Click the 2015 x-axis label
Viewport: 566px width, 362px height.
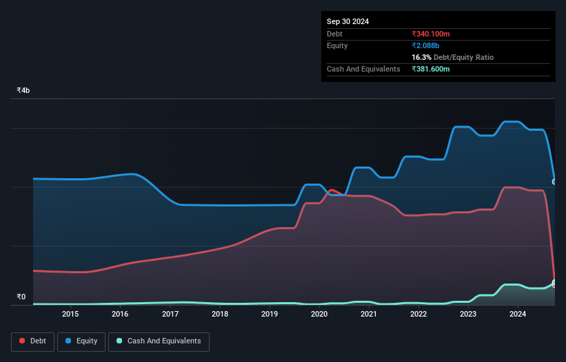[70, 314]
